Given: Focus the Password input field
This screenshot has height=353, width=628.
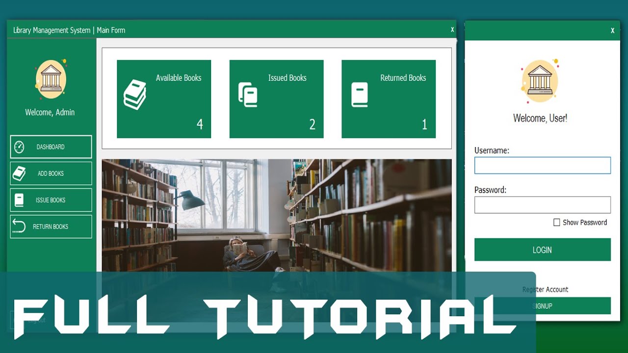Looking at the screenshot, I should [543, 205].
